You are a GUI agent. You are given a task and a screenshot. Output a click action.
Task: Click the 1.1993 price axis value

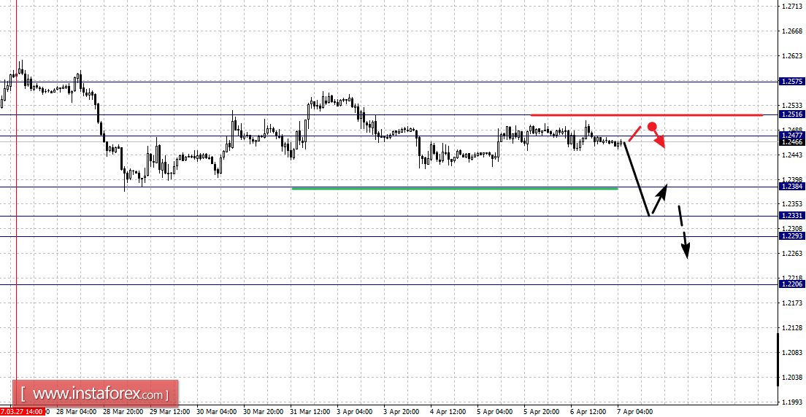[791, 402]
